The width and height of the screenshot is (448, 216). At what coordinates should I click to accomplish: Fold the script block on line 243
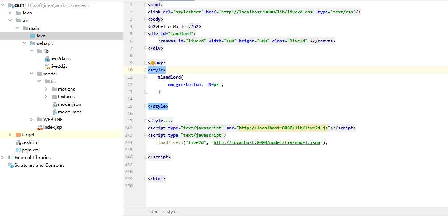coord(146,135)
